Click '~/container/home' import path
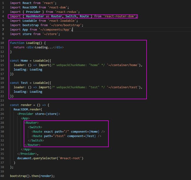This screenshot has height=180, width=191. coord(123,65)
